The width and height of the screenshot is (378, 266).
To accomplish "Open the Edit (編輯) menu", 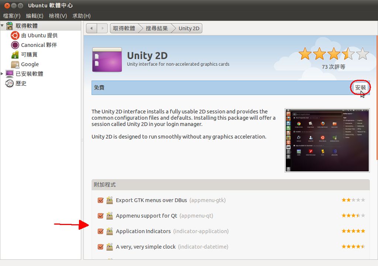I will click(35, 16).
